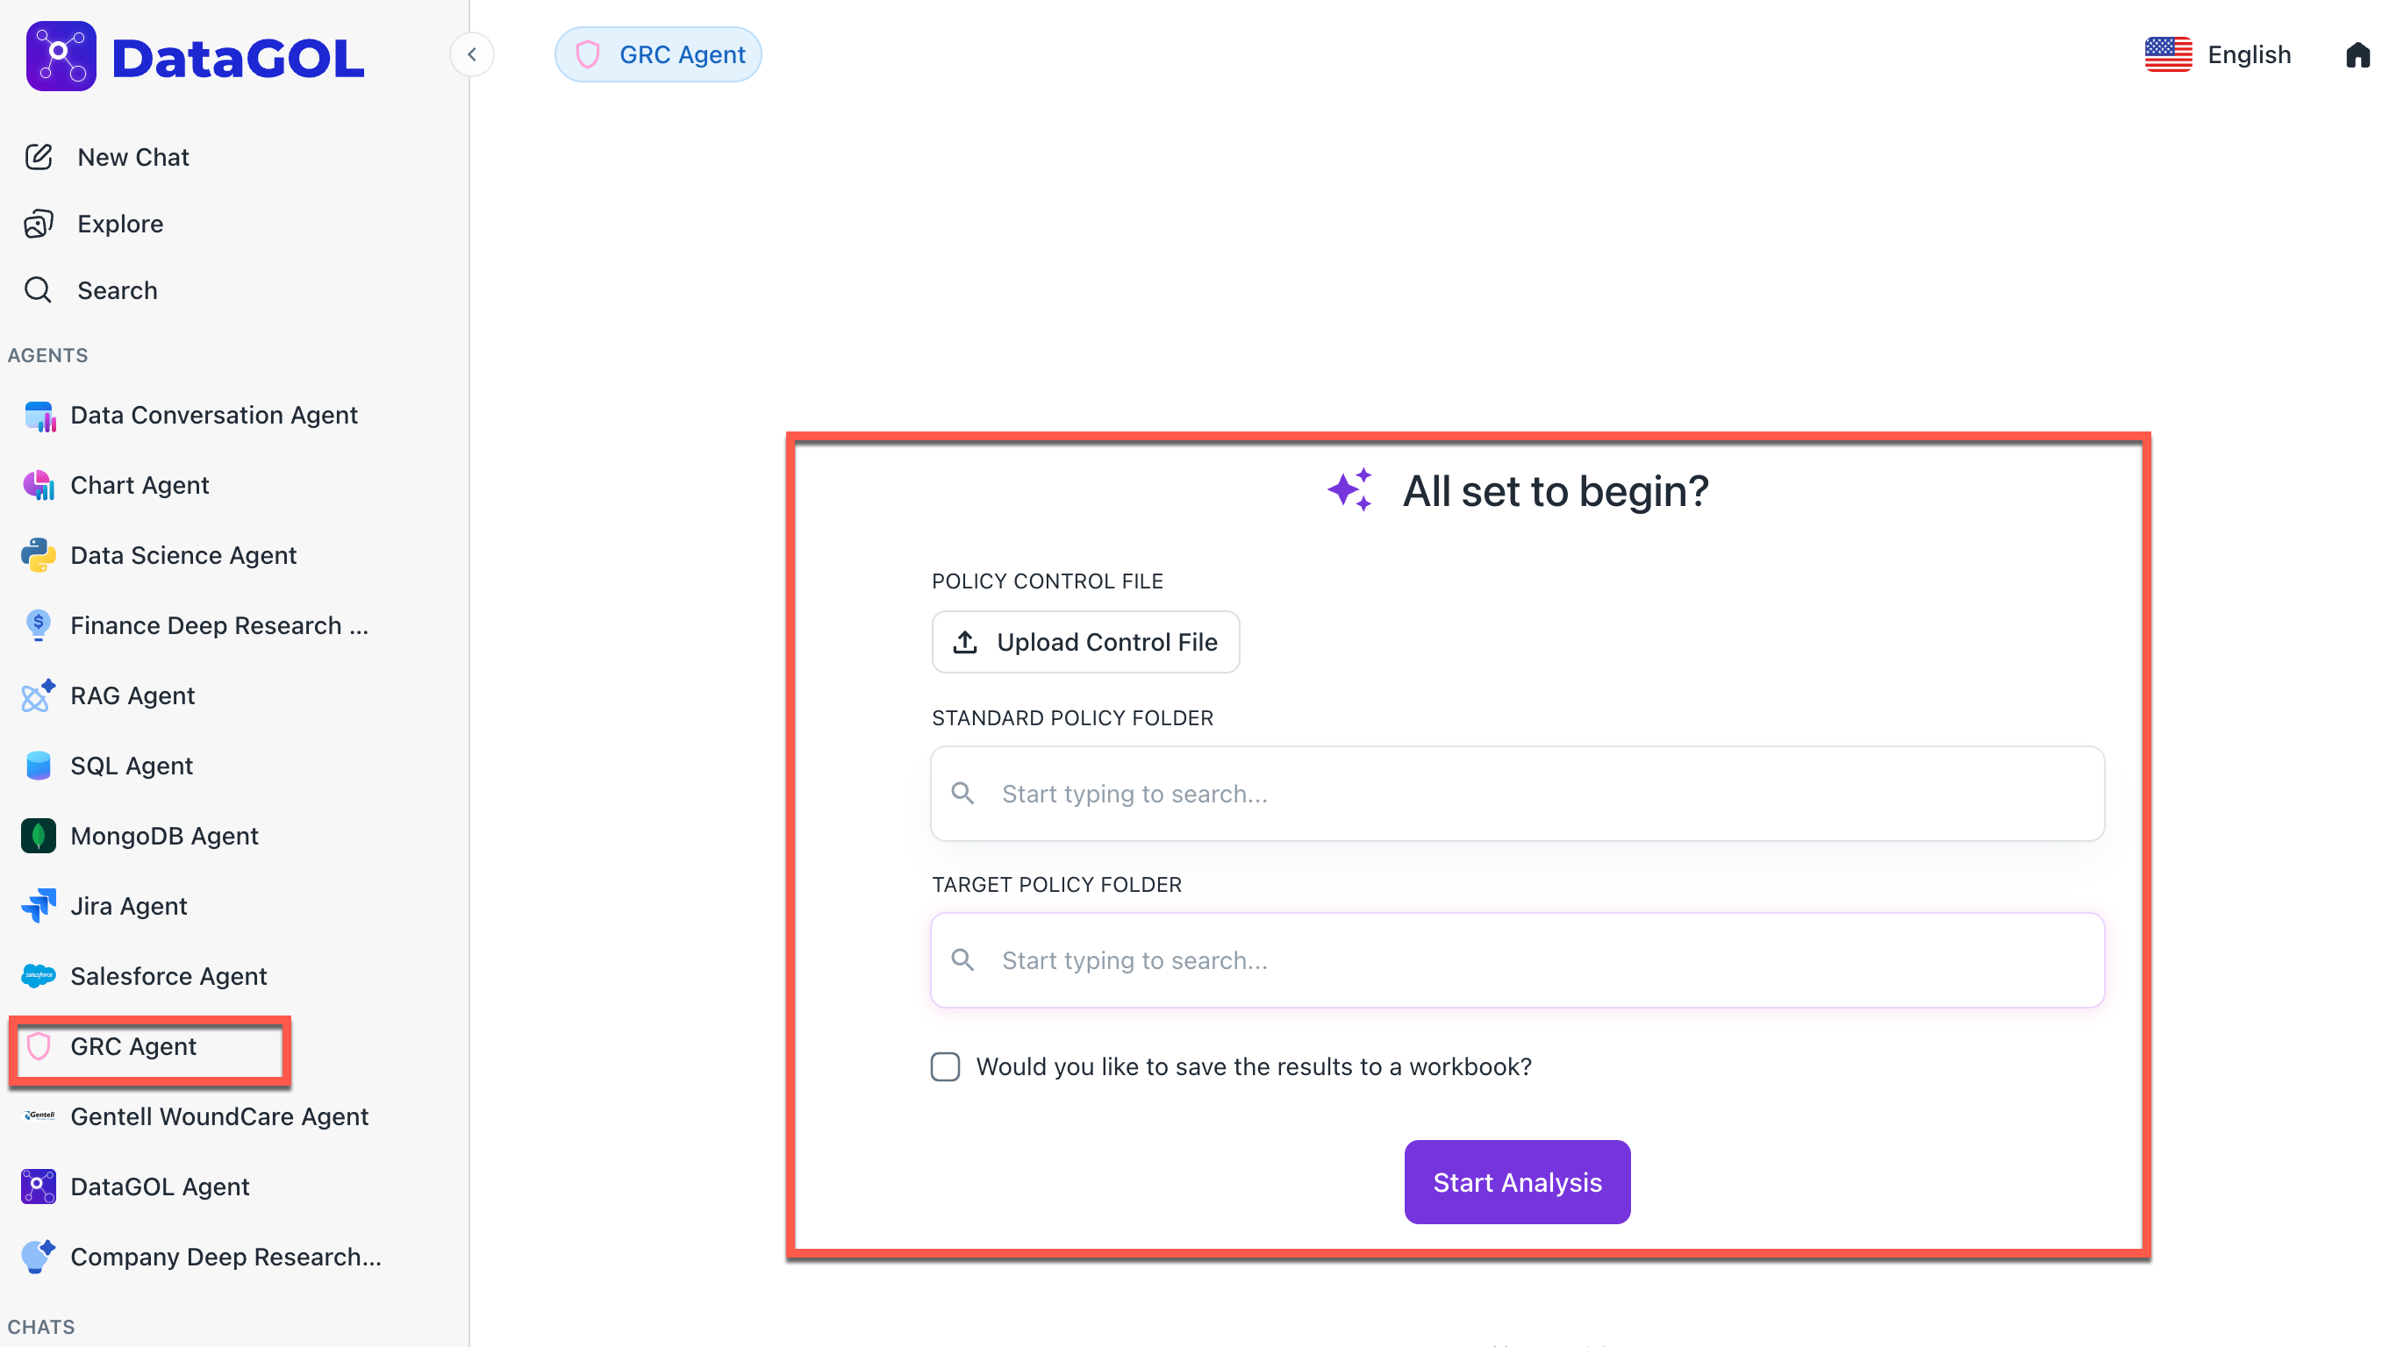Click the Start Analysis button
Viewport: 2404px width, 1347px height.
click(x=1518, y=1182)
